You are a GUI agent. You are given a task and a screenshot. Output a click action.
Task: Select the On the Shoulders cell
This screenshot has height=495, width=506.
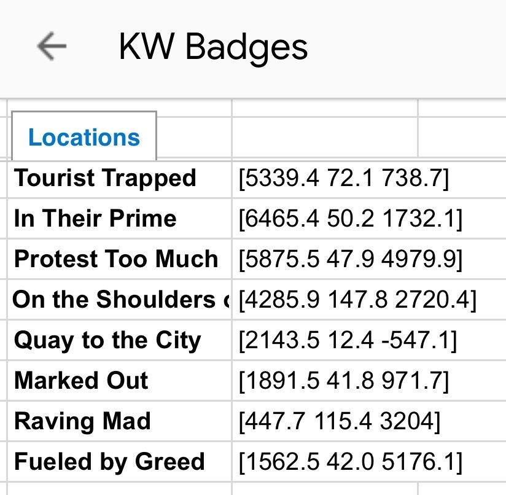click(119, 300)
